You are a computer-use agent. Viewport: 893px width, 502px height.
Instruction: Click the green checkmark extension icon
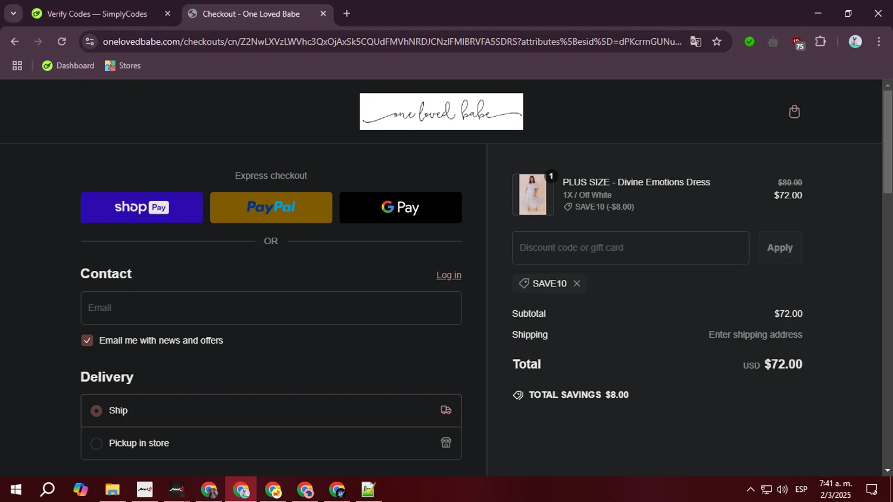[x=750, y=42]
